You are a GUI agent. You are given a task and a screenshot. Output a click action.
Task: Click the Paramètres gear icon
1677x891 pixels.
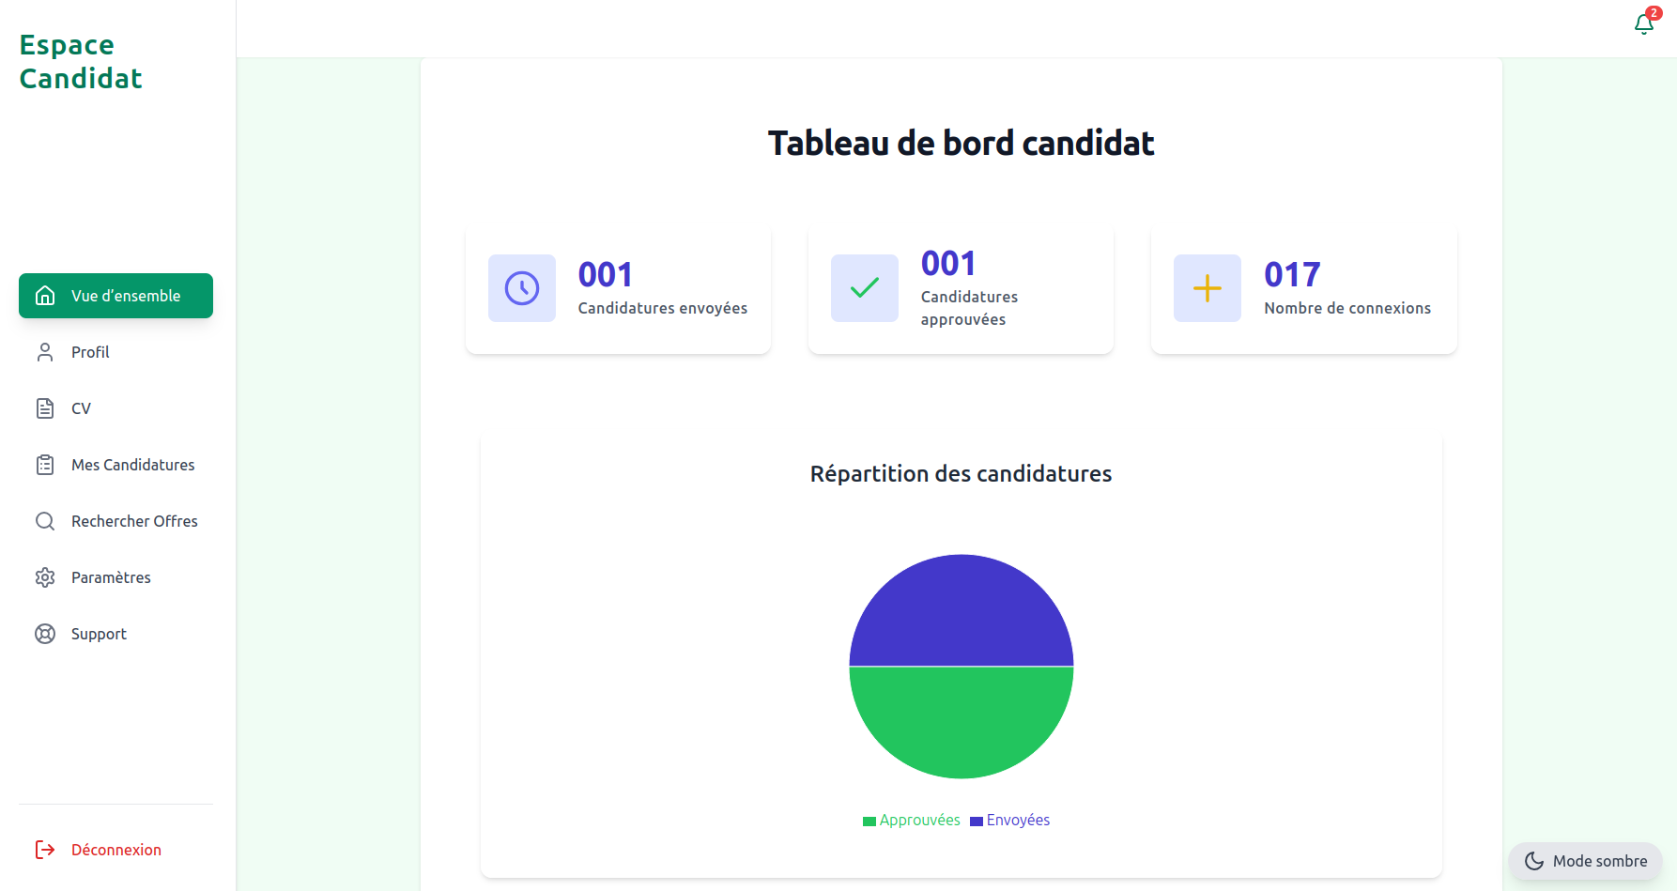tap(45, 577)
